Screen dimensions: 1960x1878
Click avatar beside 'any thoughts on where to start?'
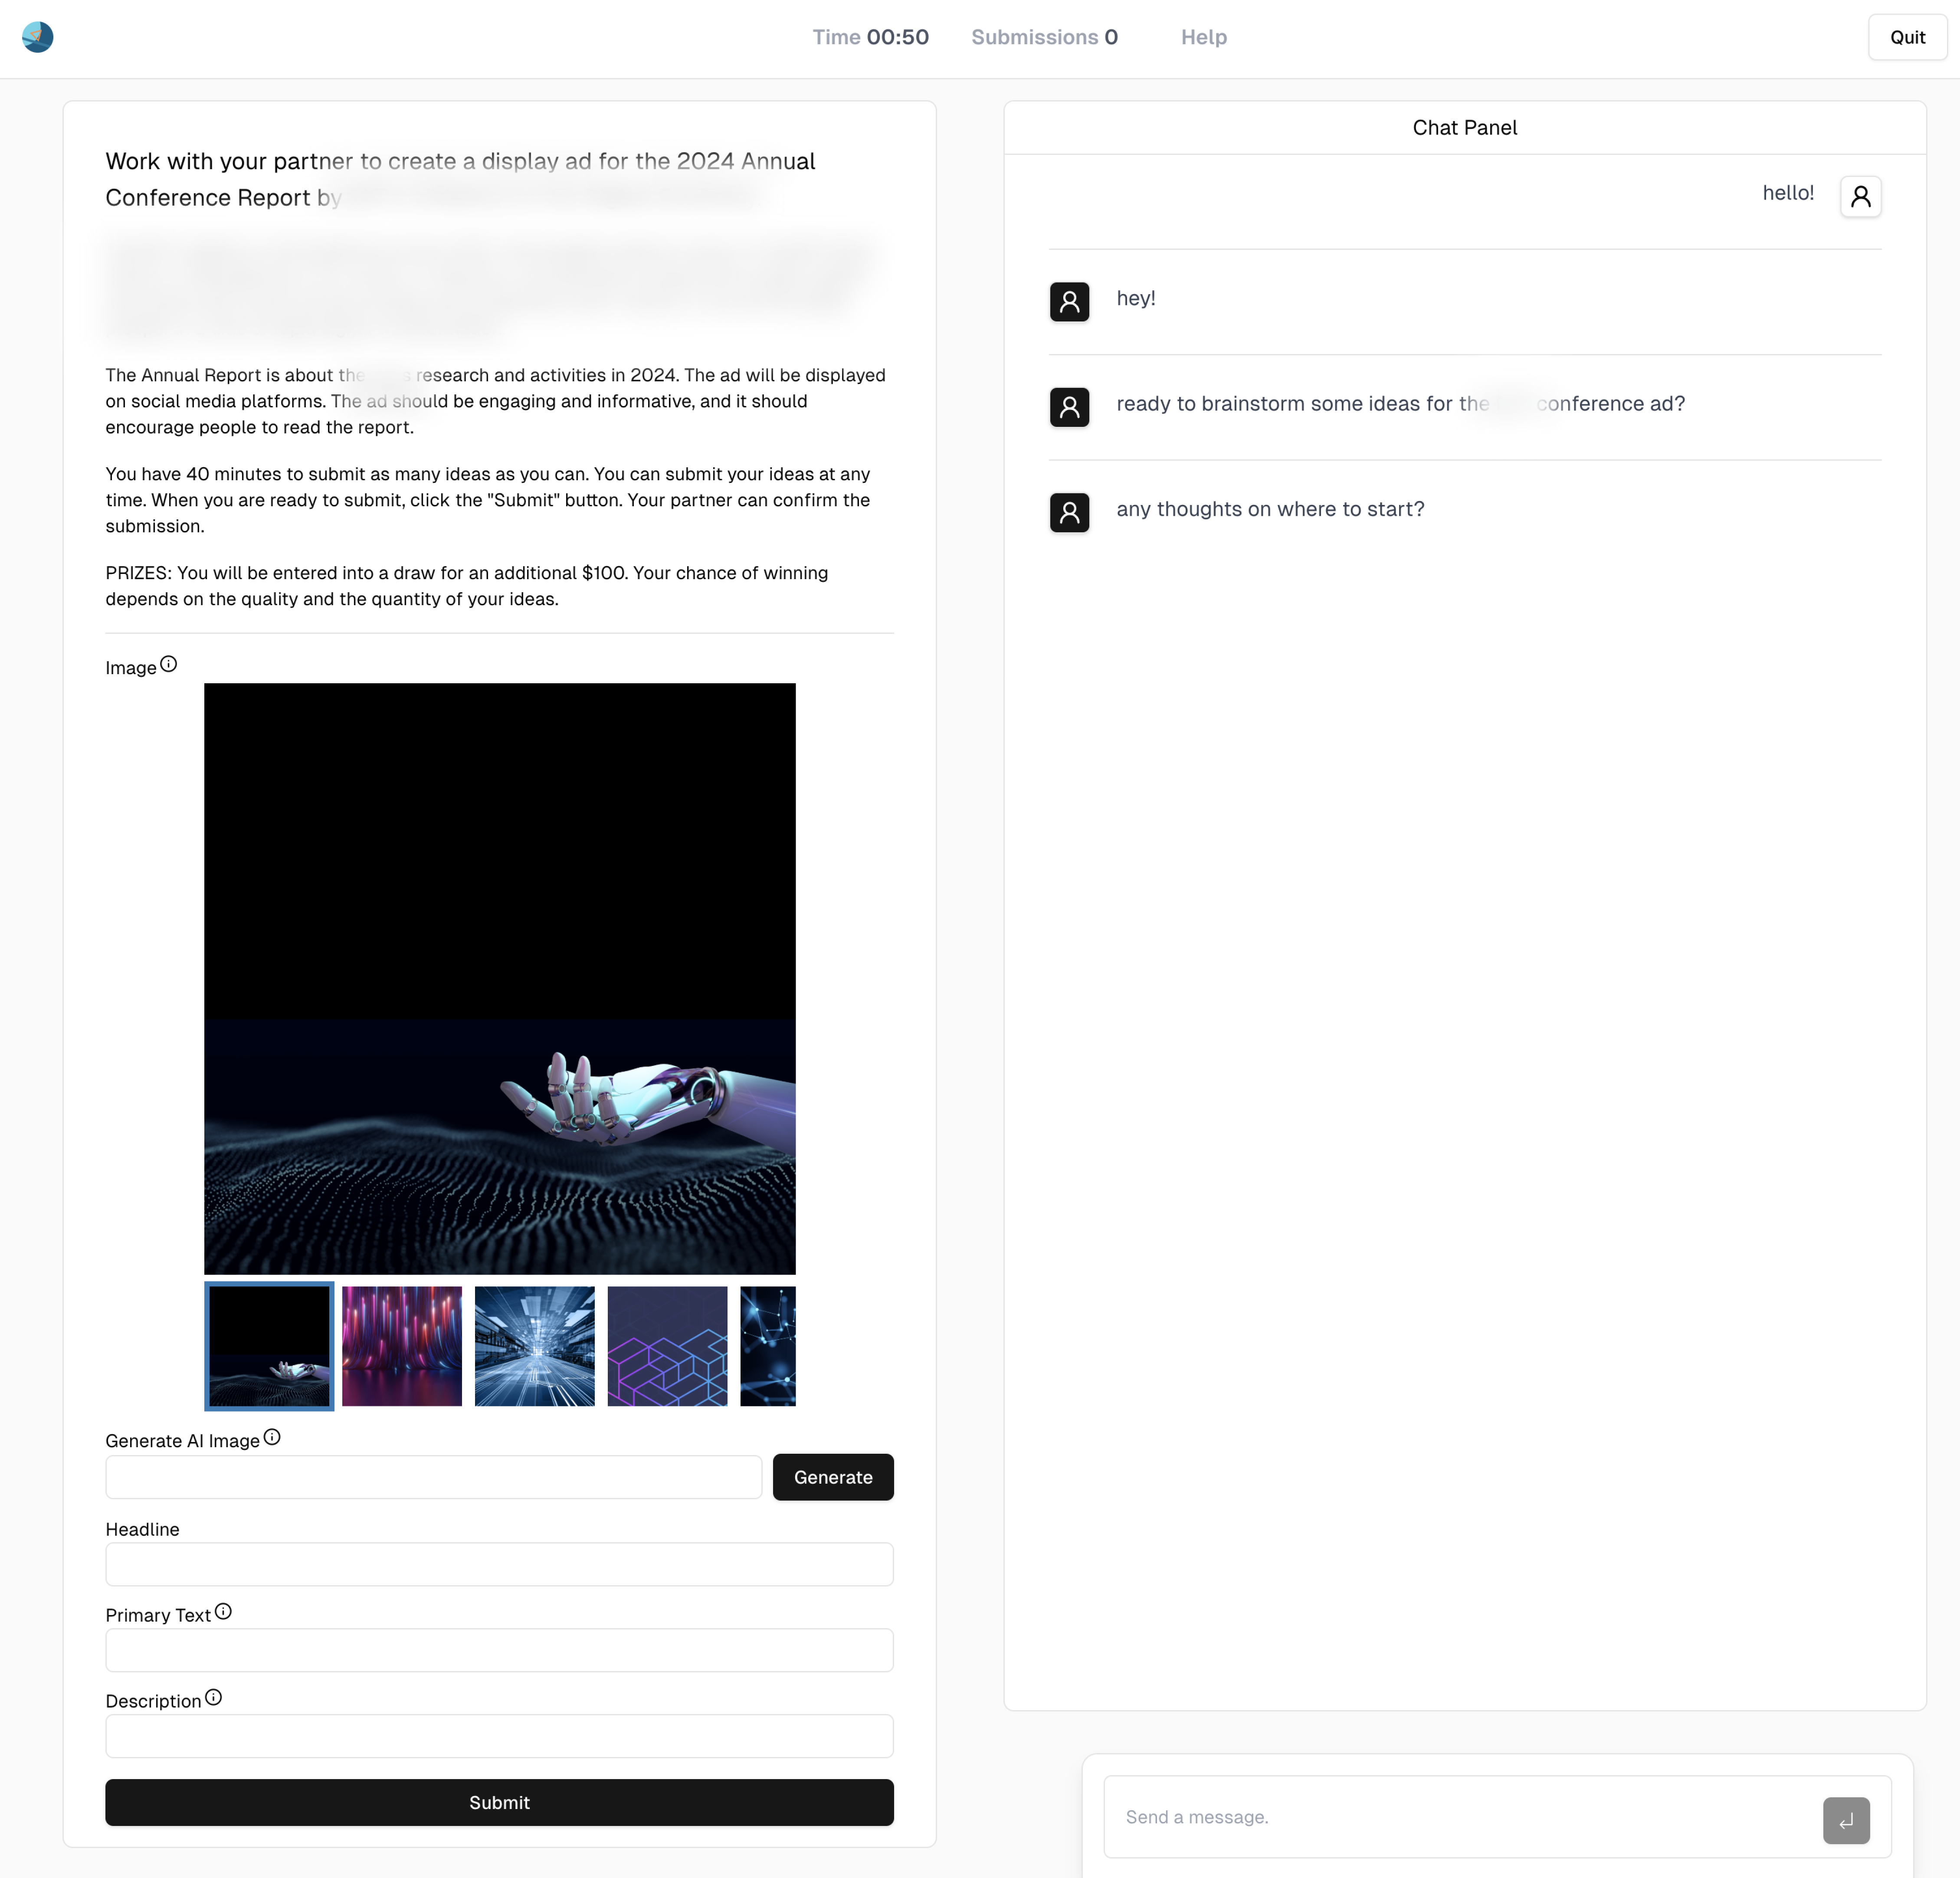coord(1069,512)
